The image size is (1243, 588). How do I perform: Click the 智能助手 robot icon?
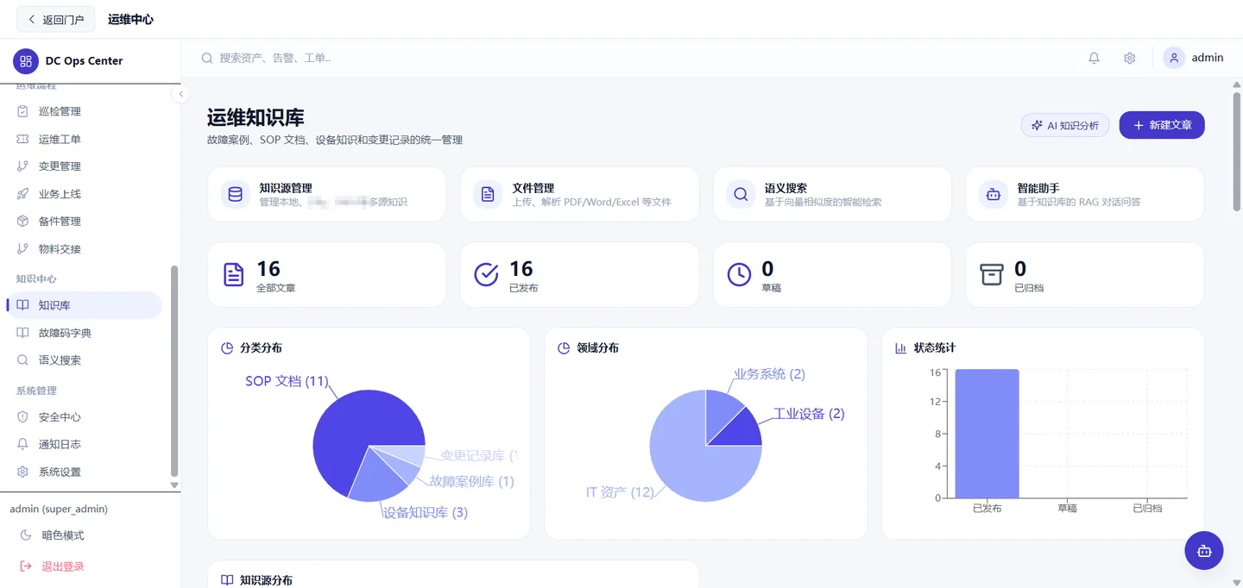pyautogui.click(x=993, y=195)
